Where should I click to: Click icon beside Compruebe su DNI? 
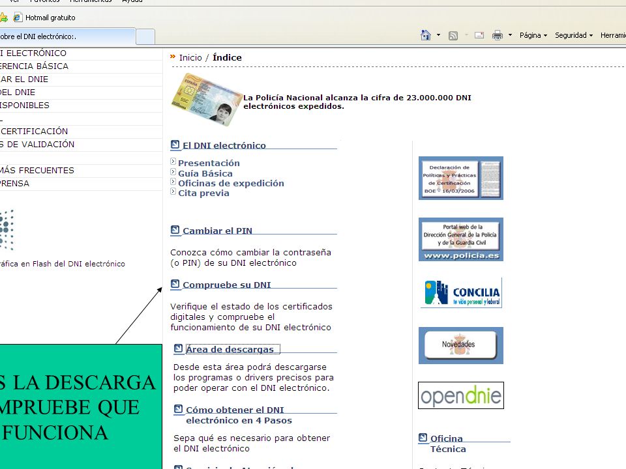click(175, 284)
